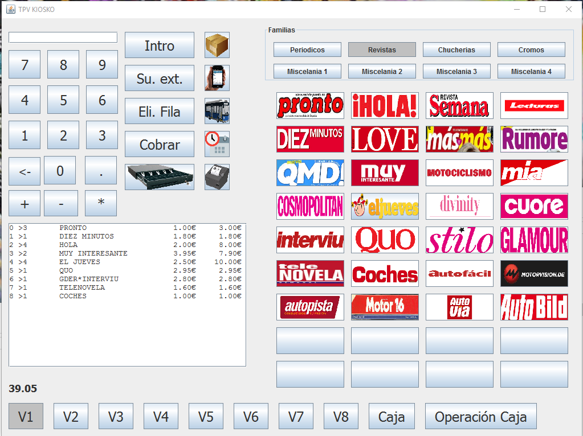Viewport: 583px width, 436px height.
Task: Click the receipt printer icon
Action: pyautogui.click(x=217, y=177)
